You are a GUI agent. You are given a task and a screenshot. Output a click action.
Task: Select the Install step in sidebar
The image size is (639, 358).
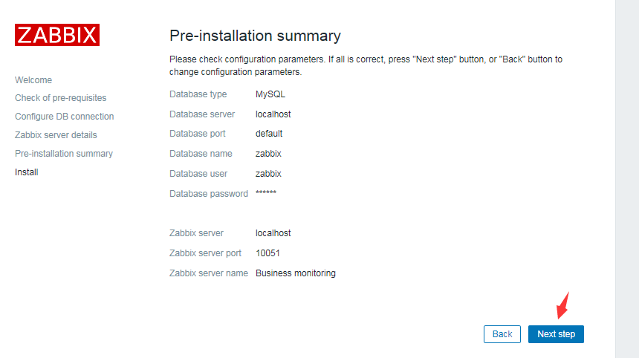pyautogui.click(x=27, y=172)
